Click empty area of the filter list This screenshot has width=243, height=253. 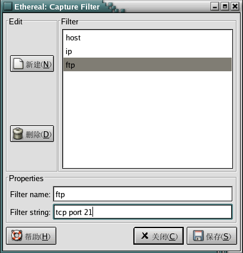click(148, 119)
